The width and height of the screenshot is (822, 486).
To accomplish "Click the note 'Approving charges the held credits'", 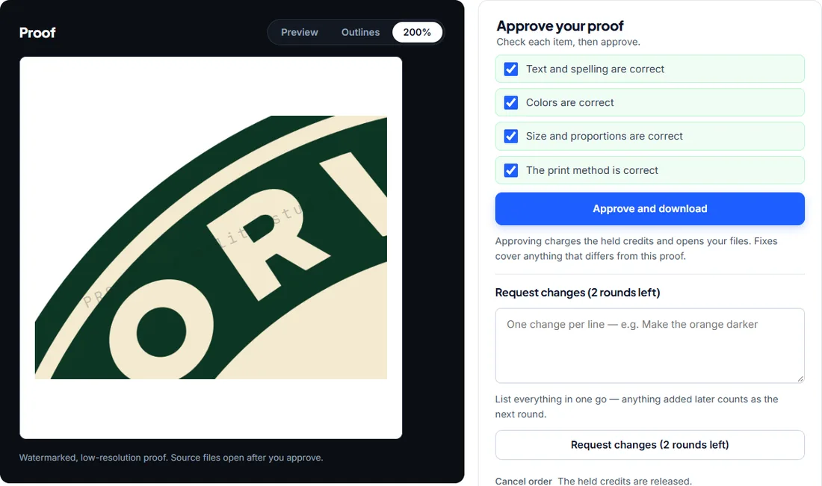I will point(637,249).
